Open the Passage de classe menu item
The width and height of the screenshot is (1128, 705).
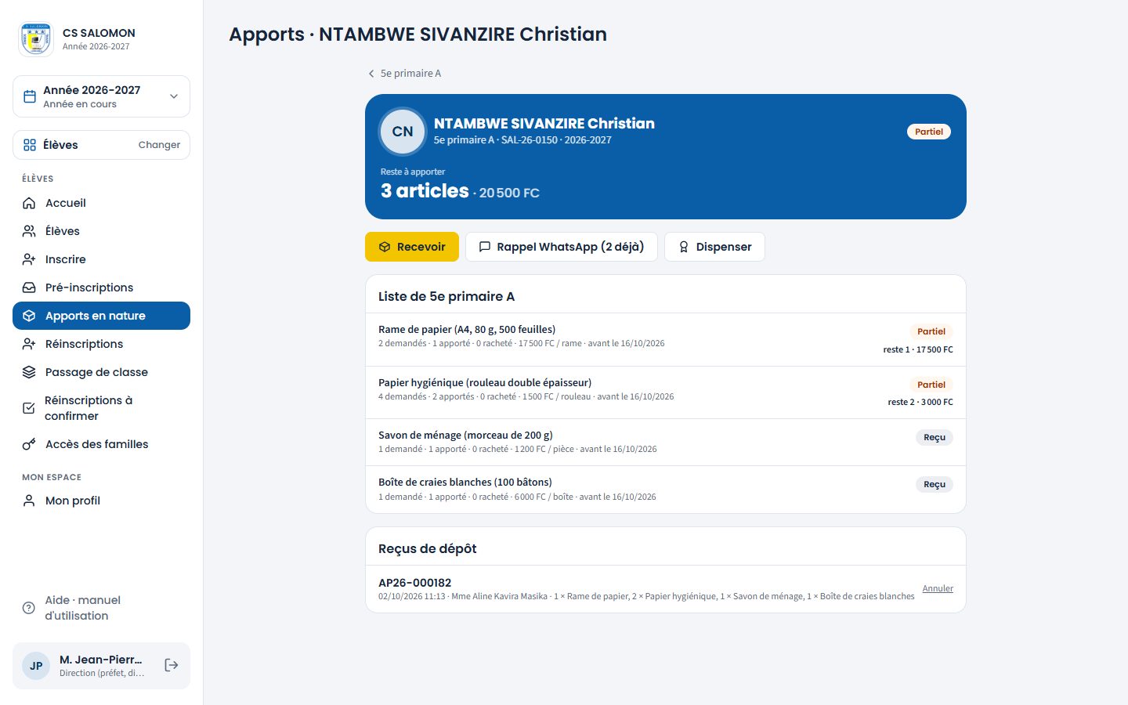pyautogui.click(x=101, y=372)
